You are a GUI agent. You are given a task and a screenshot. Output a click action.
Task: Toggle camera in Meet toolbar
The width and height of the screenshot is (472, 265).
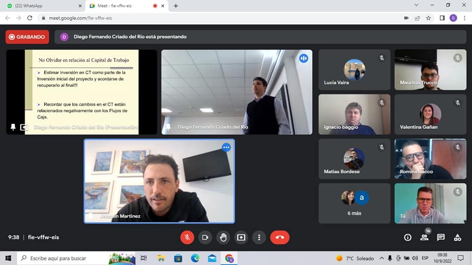[205, 237]
